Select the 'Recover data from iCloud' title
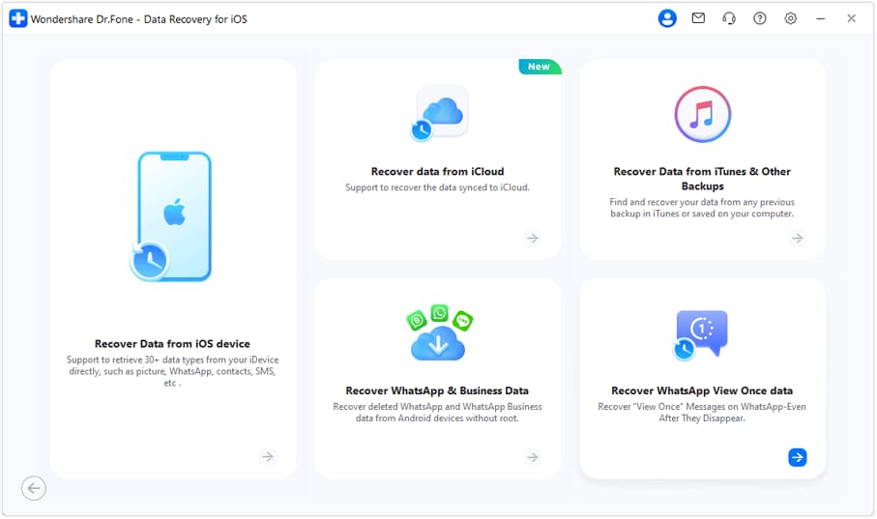This screenshot has width=877, height=519. click(437, 172)
